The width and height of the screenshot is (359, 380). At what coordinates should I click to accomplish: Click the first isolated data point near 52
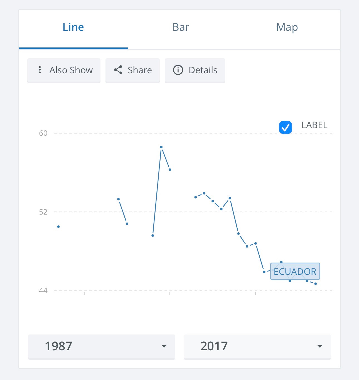click(x=58, y=227)
